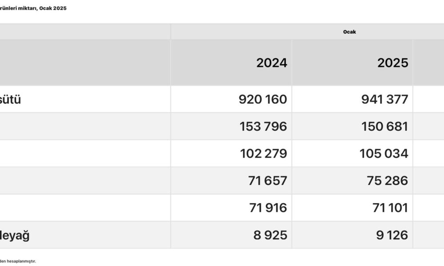Click the 920 160 value cell
Viewport: 444px width, 266px height.
point(263,99)
